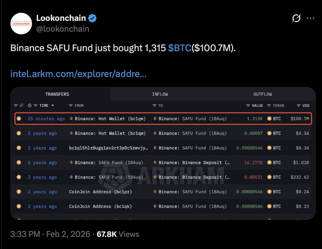322x249 pixels.
Task: Open the Lookonchain profile avatar
Action: pos(21,24)
